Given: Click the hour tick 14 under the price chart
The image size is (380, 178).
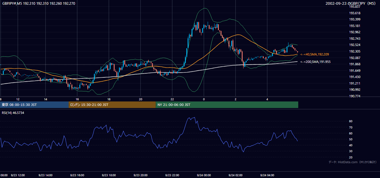Looking at the screenshot, I should coord(45,99).
